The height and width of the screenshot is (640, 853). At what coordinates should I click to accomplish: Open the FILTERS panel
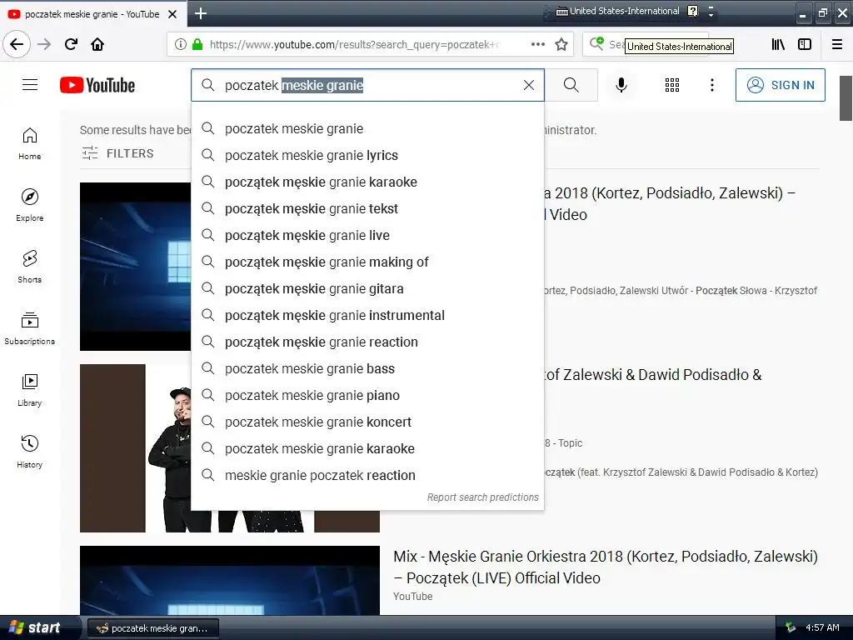[x=118, y=153]
